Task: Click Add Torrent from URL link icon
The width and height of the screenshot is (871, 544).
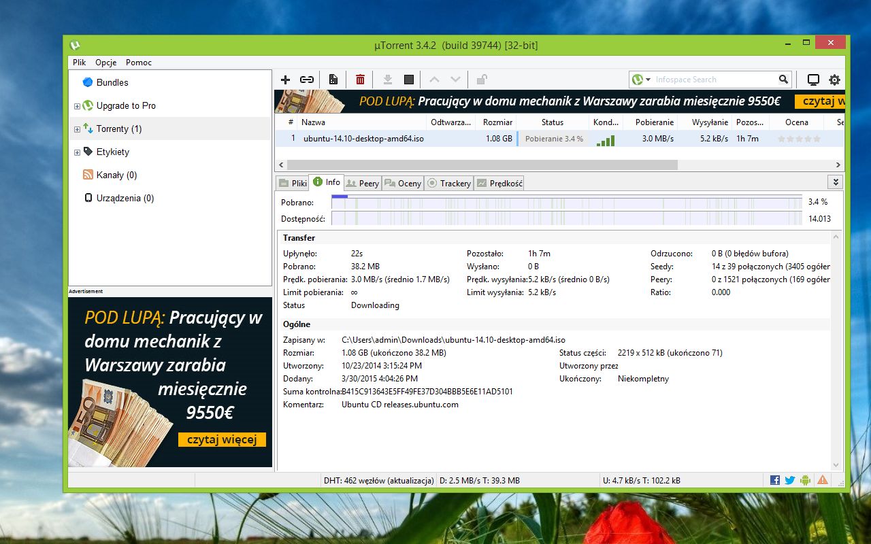Action: [307, 80]
